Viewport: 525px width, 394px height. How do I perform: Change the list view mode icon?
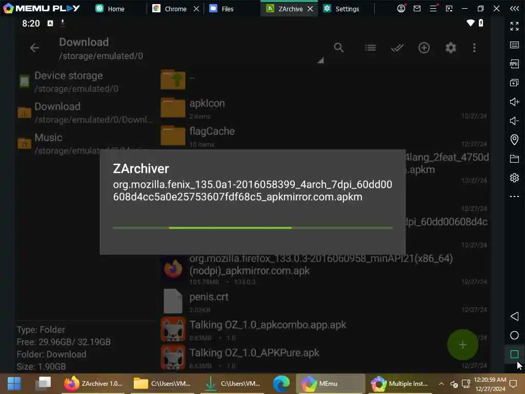(x=370, y=48)
